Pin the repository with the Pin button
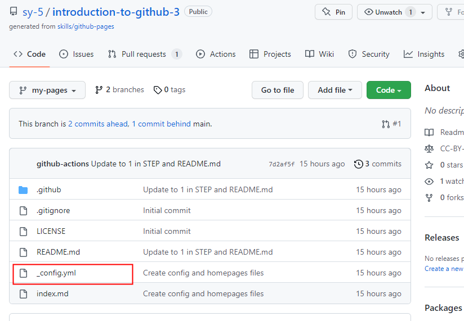464x321 pixels. [x=333, y=12]
